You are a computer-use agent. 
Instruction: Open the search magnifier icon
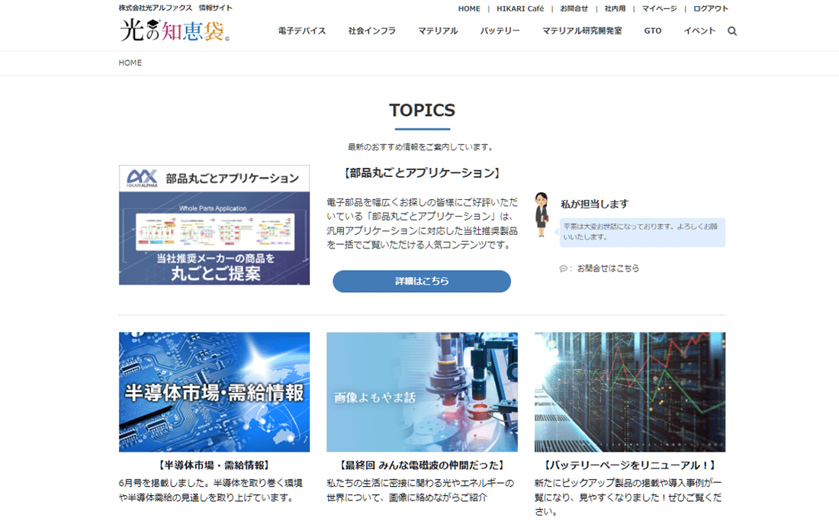[x=732, y=31]
